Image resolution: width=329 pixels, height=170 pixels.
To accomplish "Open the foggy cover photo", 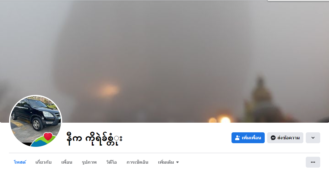I will coord(164,61).
